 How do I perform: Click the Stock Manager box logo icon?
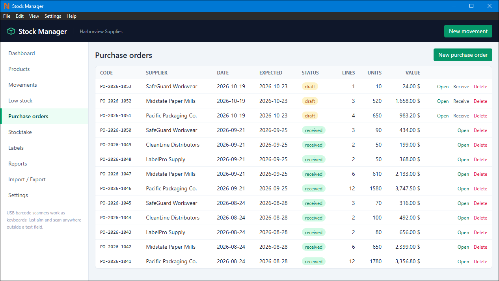(x=11, y=32)
